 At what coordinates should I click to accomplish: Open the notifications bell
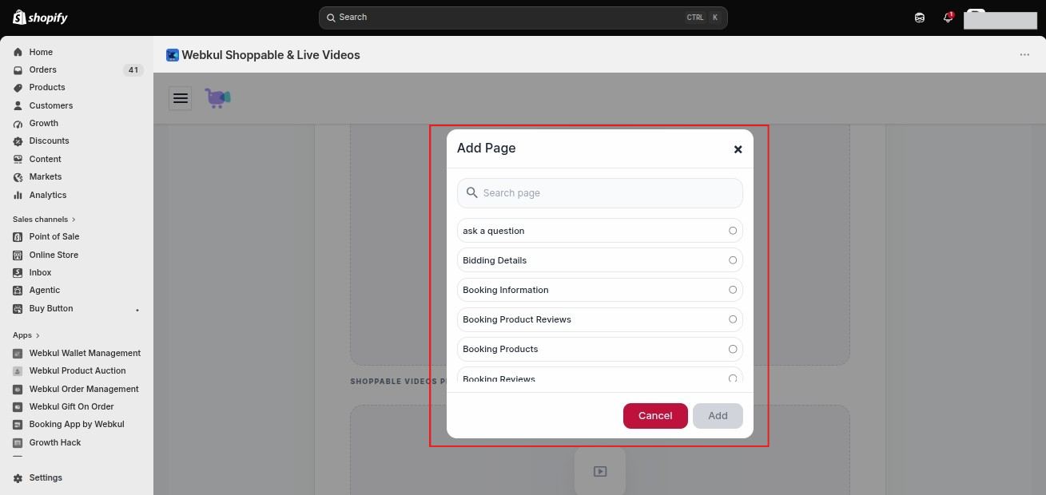(x=948, y=18)
